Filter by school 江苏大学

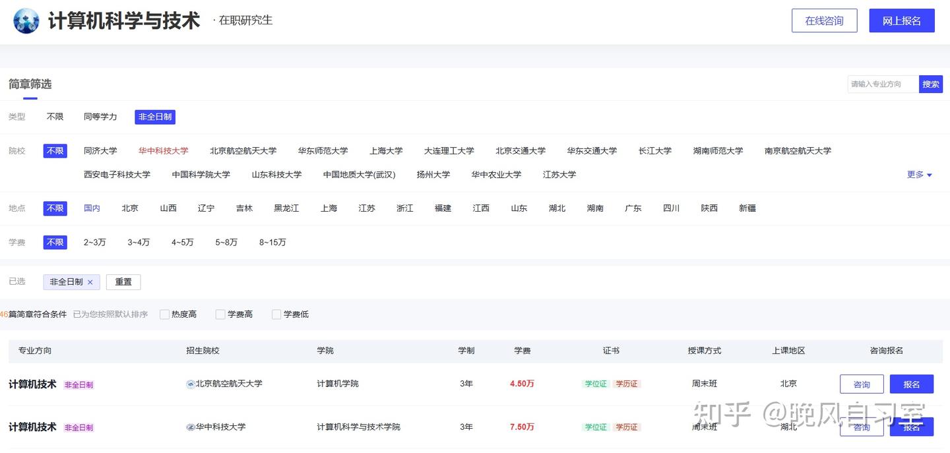559,175
